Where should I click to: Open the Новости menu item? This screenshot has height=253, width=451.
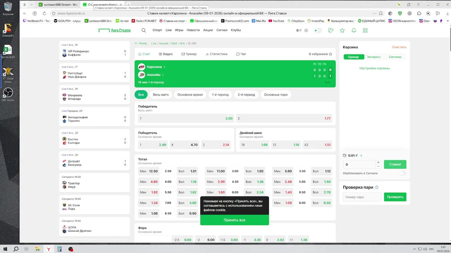[x=193, y=30]
